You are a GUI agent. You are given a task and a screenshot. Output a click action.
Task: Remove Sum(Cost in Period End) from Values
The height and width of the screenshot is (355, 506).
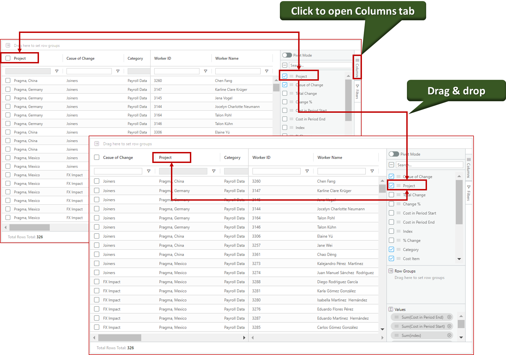pos(449,317)
